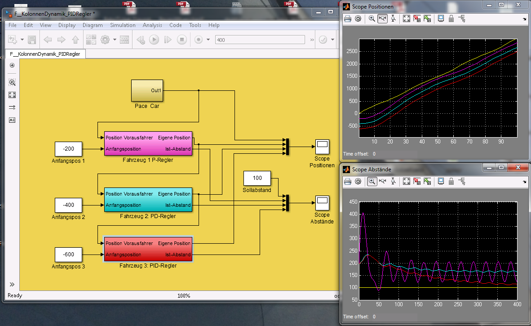Image resolution: width=531 pixels, height=326 pixels.
Task: Print the Scope Positionen plot
Action: (348, 18)
